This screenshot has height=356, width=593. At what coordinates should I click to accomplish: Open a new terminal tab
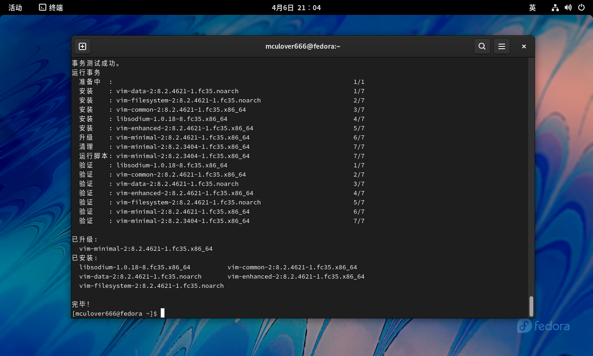coord(82,46)
